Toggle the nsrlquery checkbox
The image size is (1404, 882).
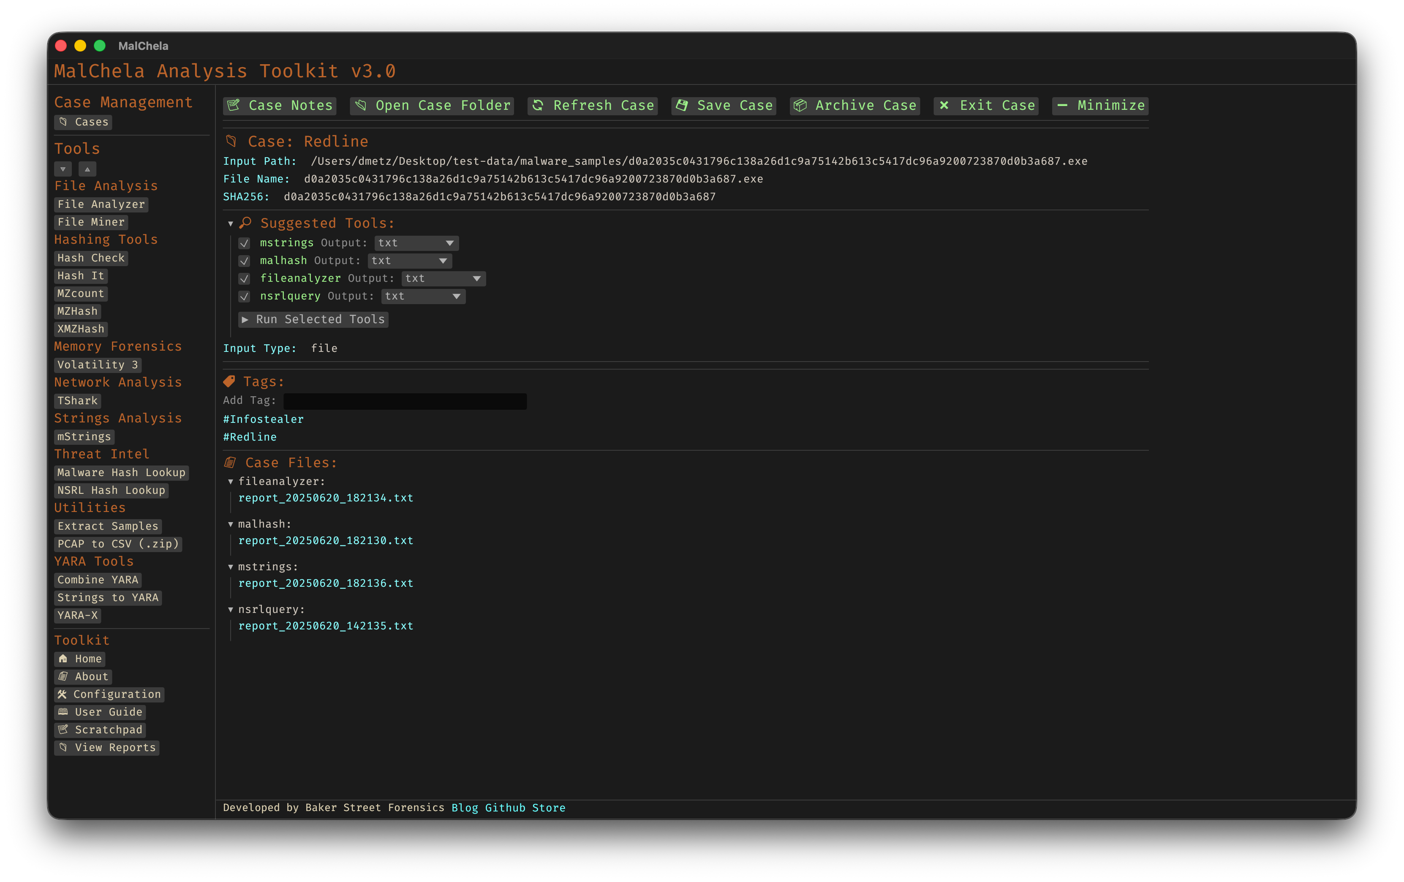pyautogui.click(x=244, y=296)
